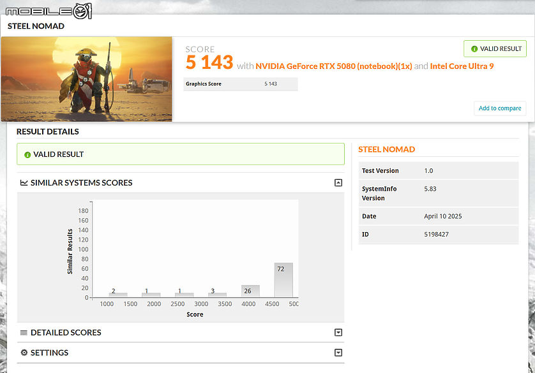Click the histogram bar labeled 26
Image resolution: width=535 pixels, height=373 pixels.
point(250,291)
